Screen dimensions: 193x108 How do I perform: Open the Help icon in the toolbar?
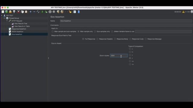pyautogui.click(x=79, y=12)
